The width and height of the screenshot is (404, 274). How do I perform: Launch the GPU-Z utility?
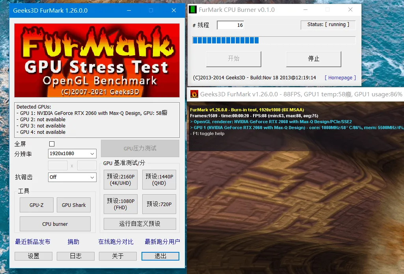click(x=36, y=205)
